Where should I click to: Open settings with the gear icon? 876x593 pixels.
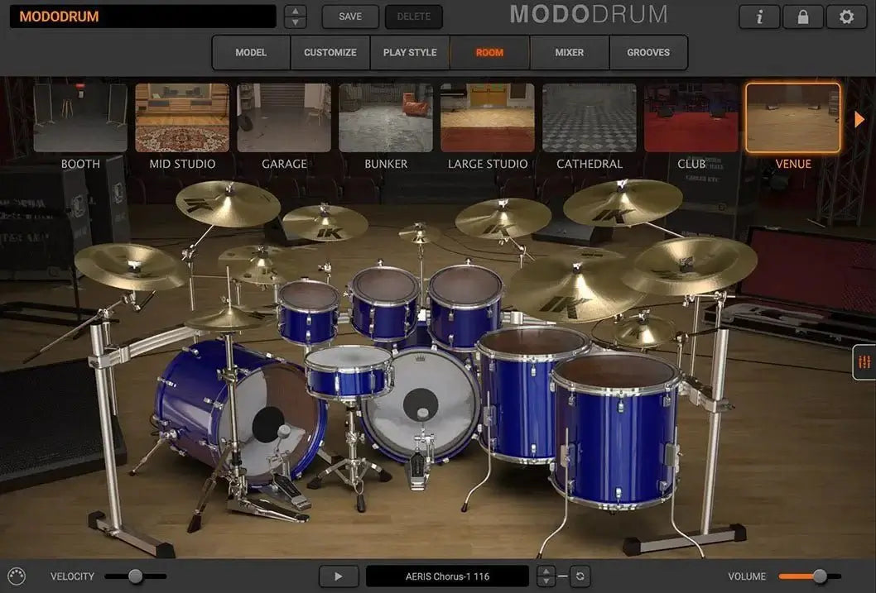pos(846,16)
